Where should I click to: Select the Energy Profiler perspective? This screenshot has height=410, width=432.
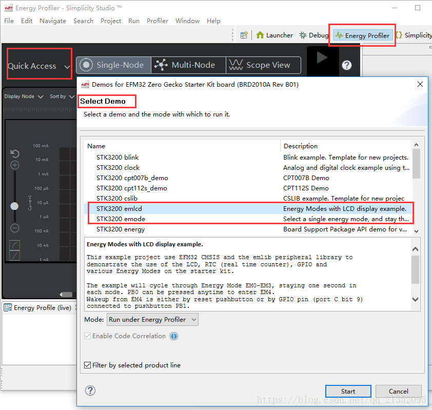pos(363,35)
